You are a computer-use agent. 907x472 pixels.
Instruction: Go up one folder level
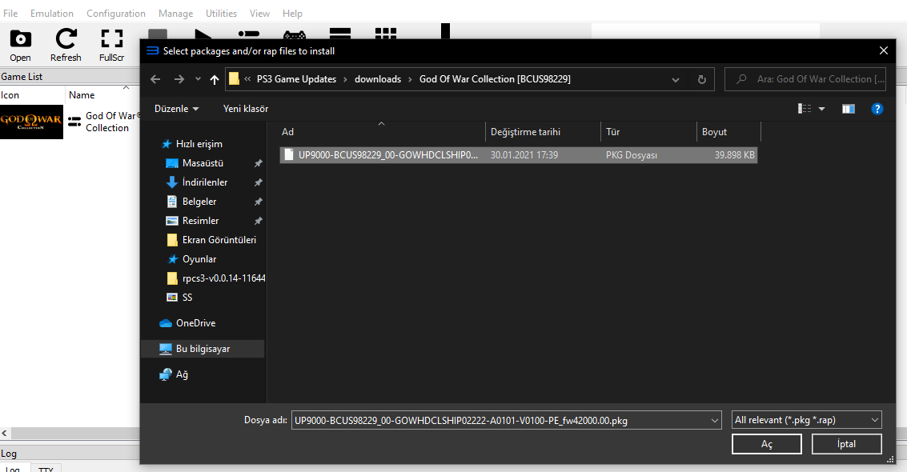[215, 79]
